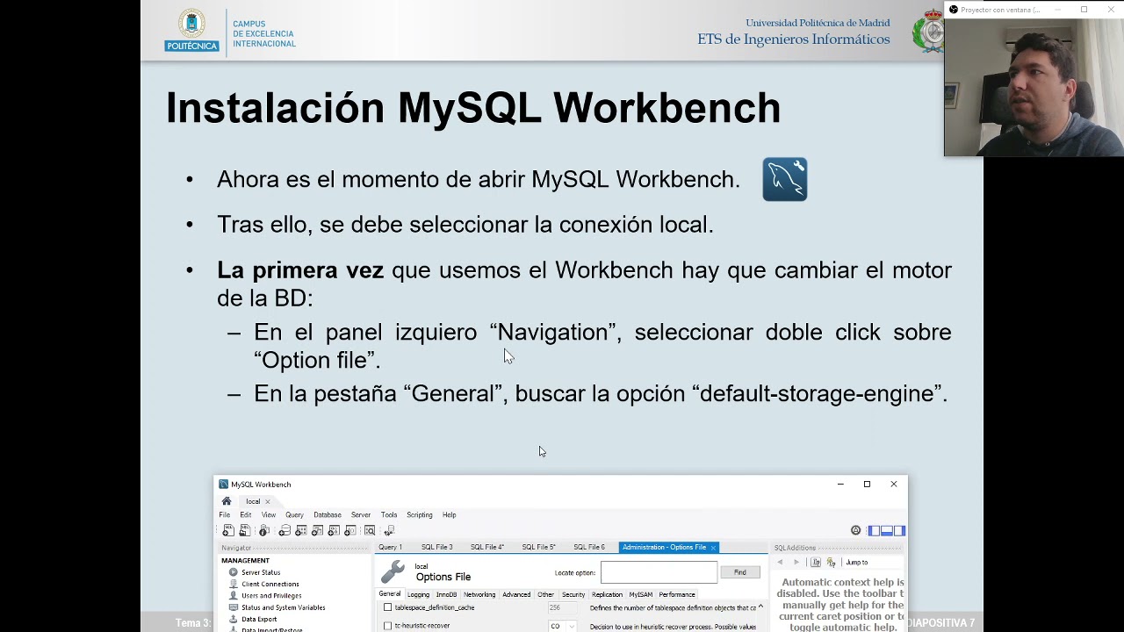
Task: Click the create new function toolbar icon
Action: [x=350, y=530]
